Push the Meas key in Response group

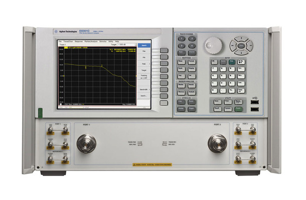pyautogui.click(x=181, y=62)
